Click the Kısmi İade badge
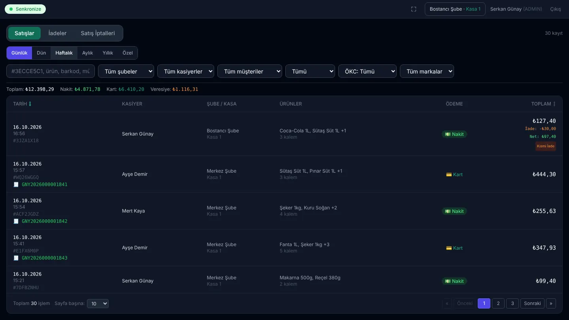This screenshot has width=569, height=320. [x=546, y=146]
